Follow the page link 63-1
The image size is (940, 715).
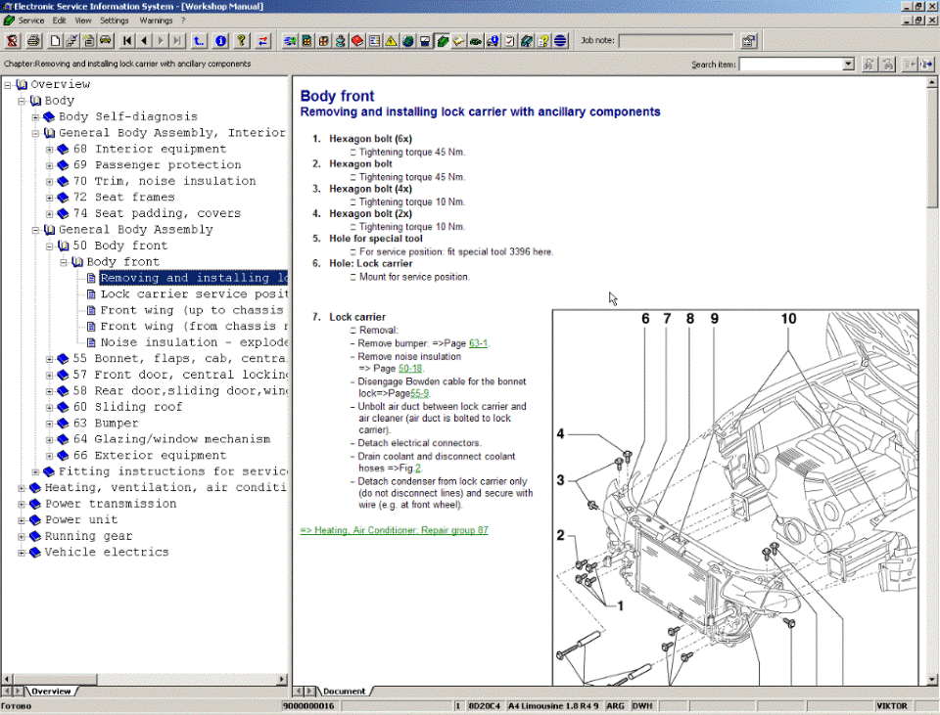pyautogui.click(x=478, y=343)
